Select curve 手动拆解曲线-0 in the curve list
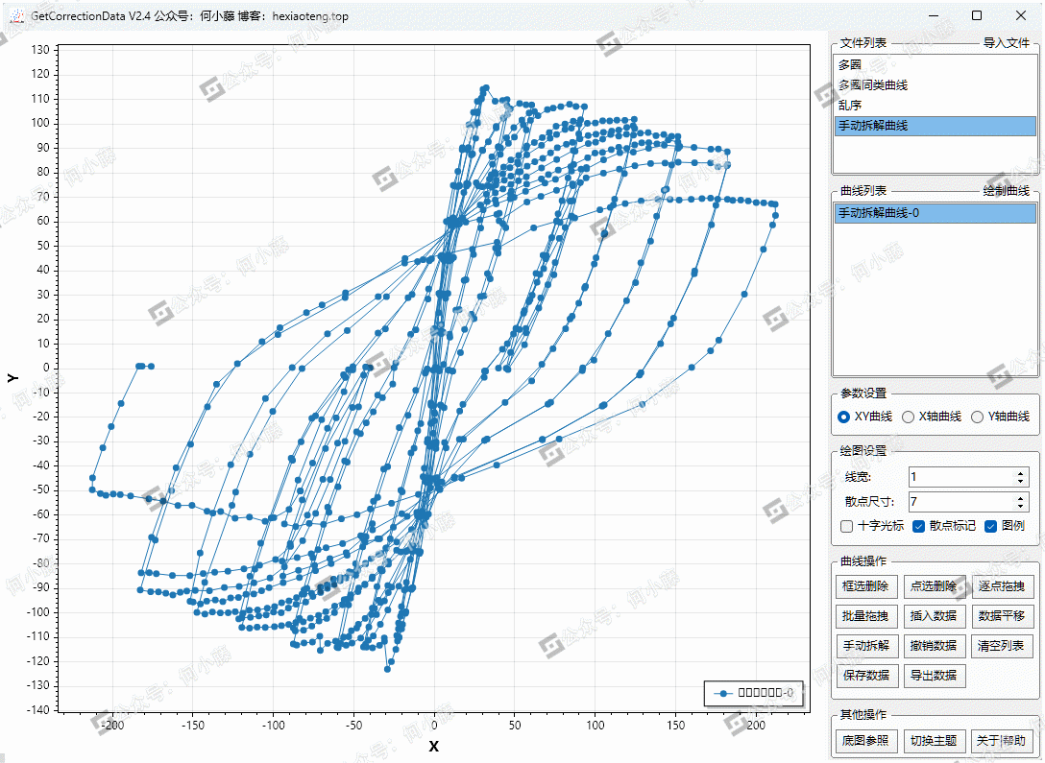This screenshot has width=1045, height=763. [x=878, y=213]
